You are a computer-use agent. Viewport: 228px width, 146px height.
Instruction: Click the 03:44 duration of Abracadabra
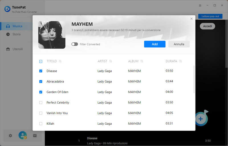tap(169, 81)
